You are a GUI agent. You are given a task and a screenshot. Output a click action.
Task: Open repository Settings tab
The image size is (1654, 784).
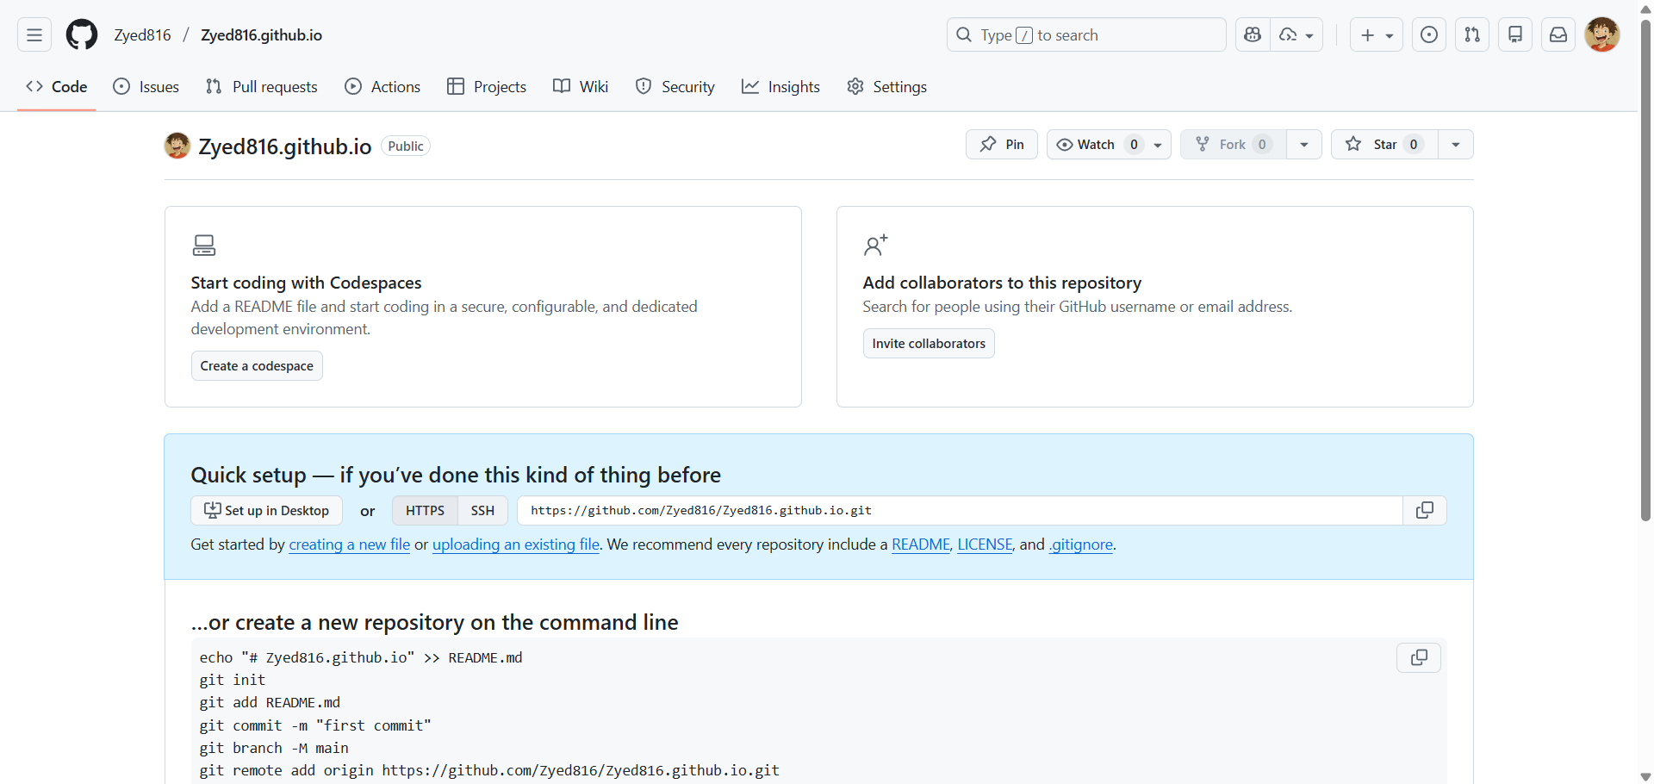887,87
